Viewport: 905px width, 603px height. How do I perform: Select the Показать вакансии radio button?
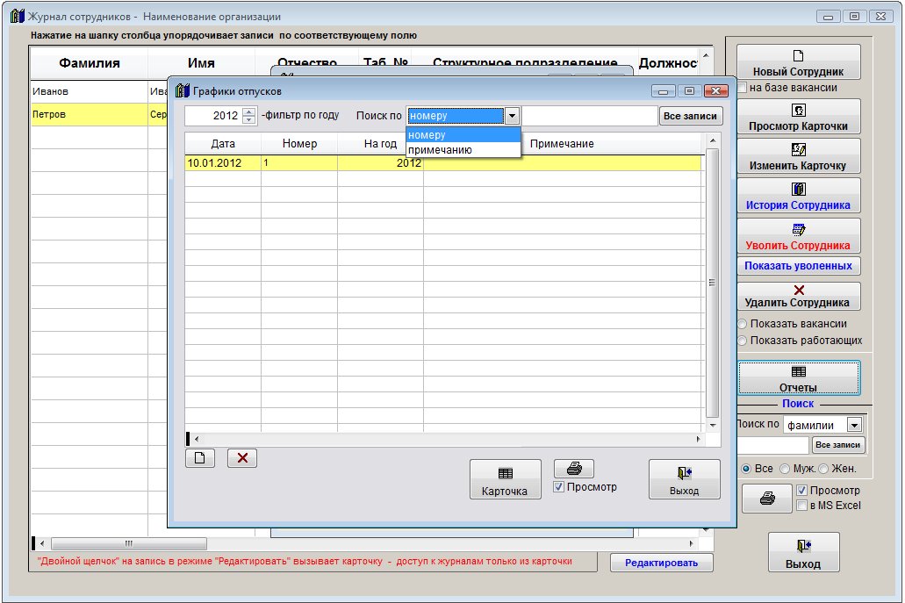coord(743,324)
